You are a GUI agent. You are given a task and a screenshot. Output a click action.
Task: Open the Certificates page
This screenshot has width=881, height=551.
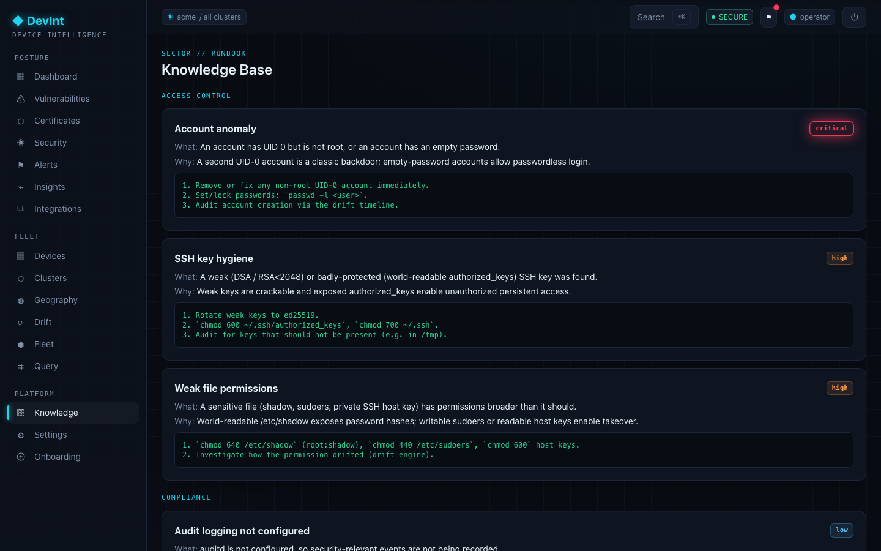(73, 121)
